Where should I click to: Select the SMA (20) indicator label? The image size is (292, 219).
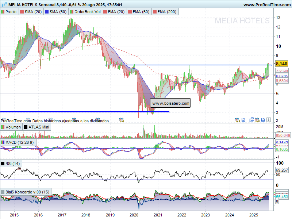click(31, 12)
